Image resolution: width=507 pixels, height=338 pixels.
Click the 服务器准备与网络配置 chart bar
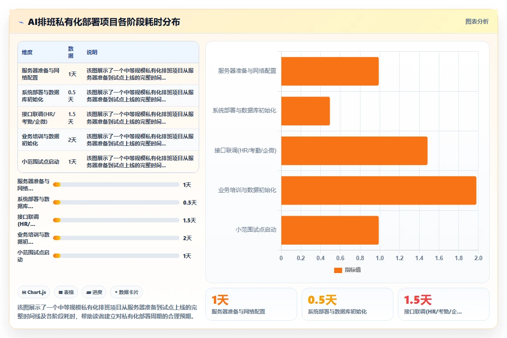point(330,71)
